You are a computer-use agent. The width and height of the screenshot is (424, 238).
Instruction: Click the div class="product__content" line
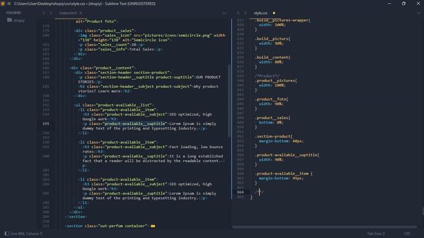tap(102, 68)
